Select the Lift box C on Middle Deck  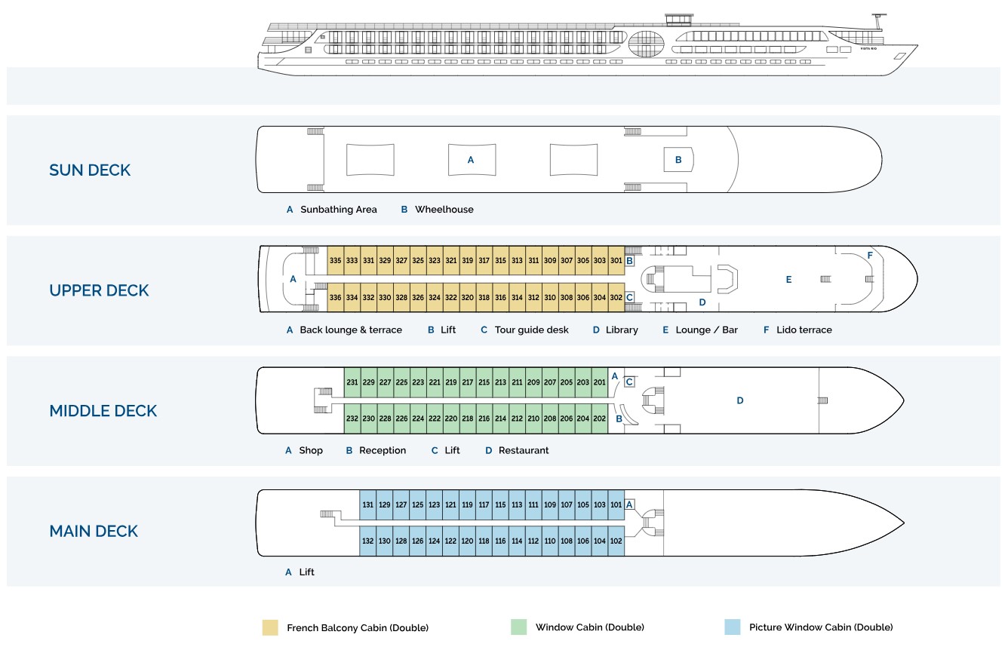tap(628, 382)
